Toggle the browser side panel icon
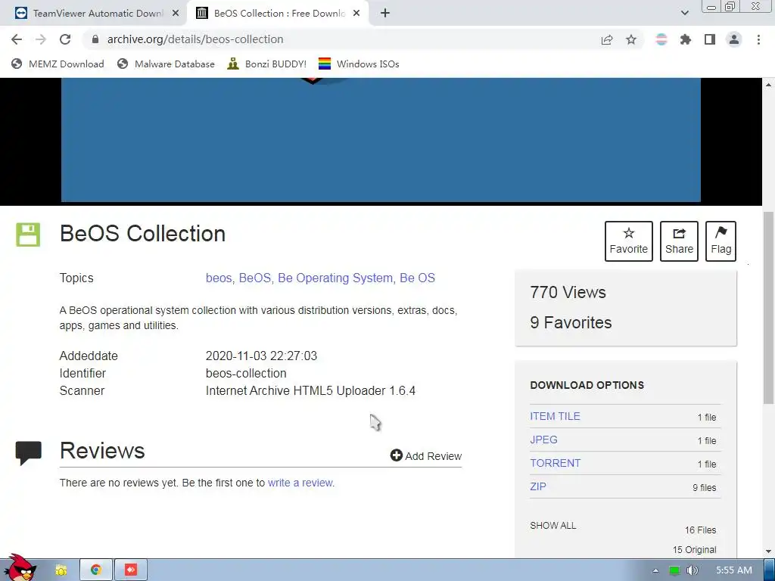775x581 pixels. (710, 39)
